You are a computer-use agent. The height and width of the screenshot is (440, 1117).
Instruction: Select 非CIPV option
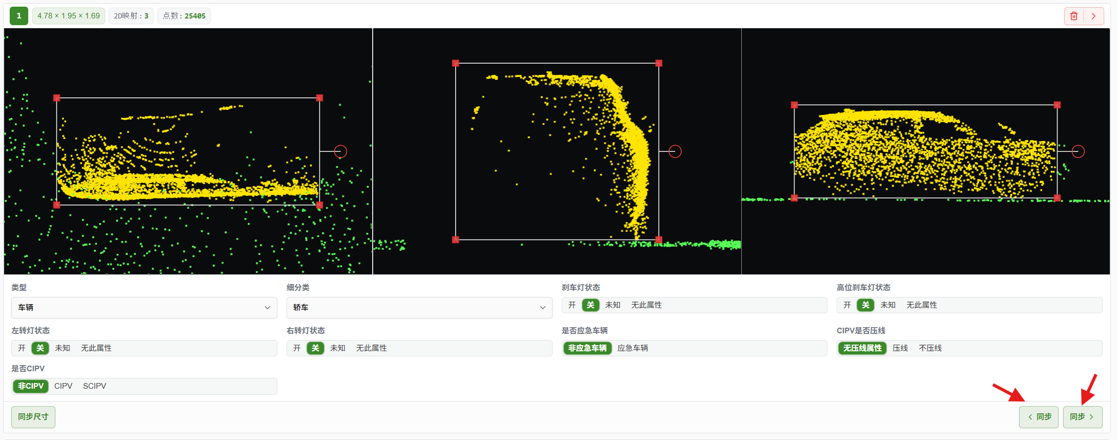coord(31,386)
